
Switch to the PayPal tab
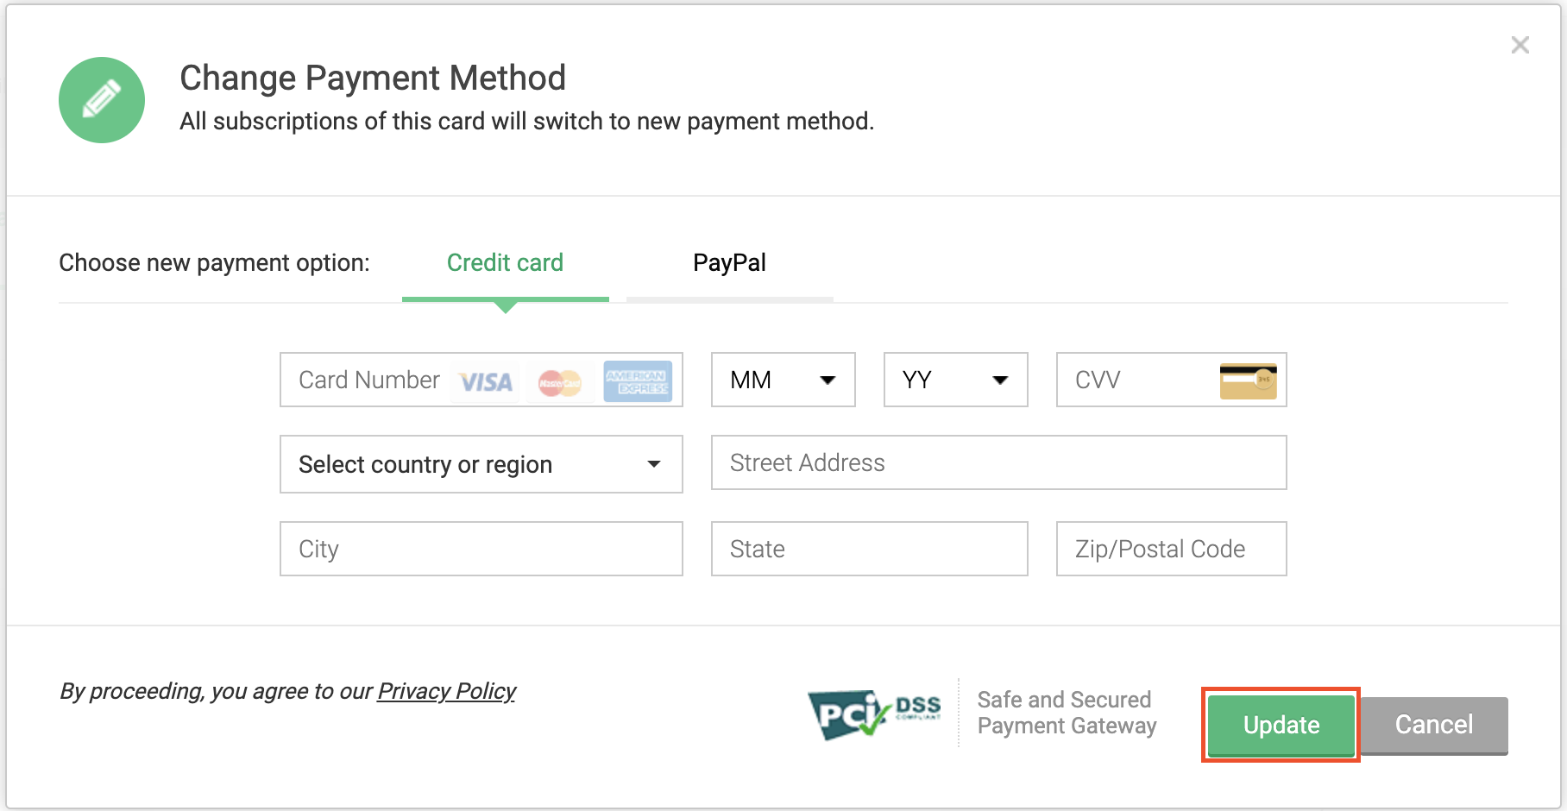tap(729, 262)
